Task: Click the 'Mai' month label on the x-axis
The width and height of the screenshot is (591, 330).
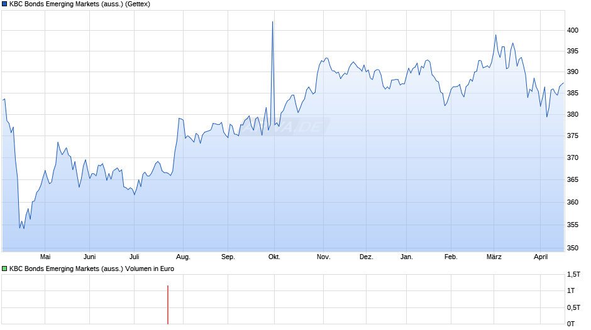Action: pyautogui.click(x=45, y=257)
